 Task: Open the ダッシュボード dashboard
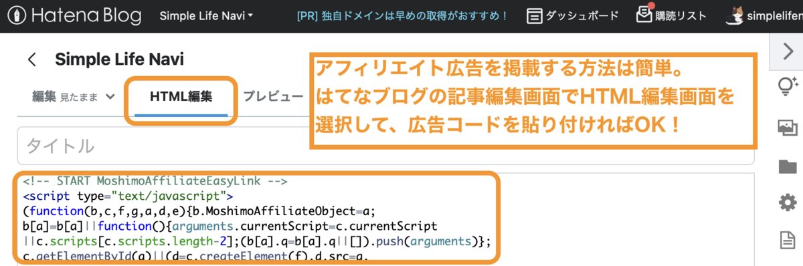[x=572, y=15]
